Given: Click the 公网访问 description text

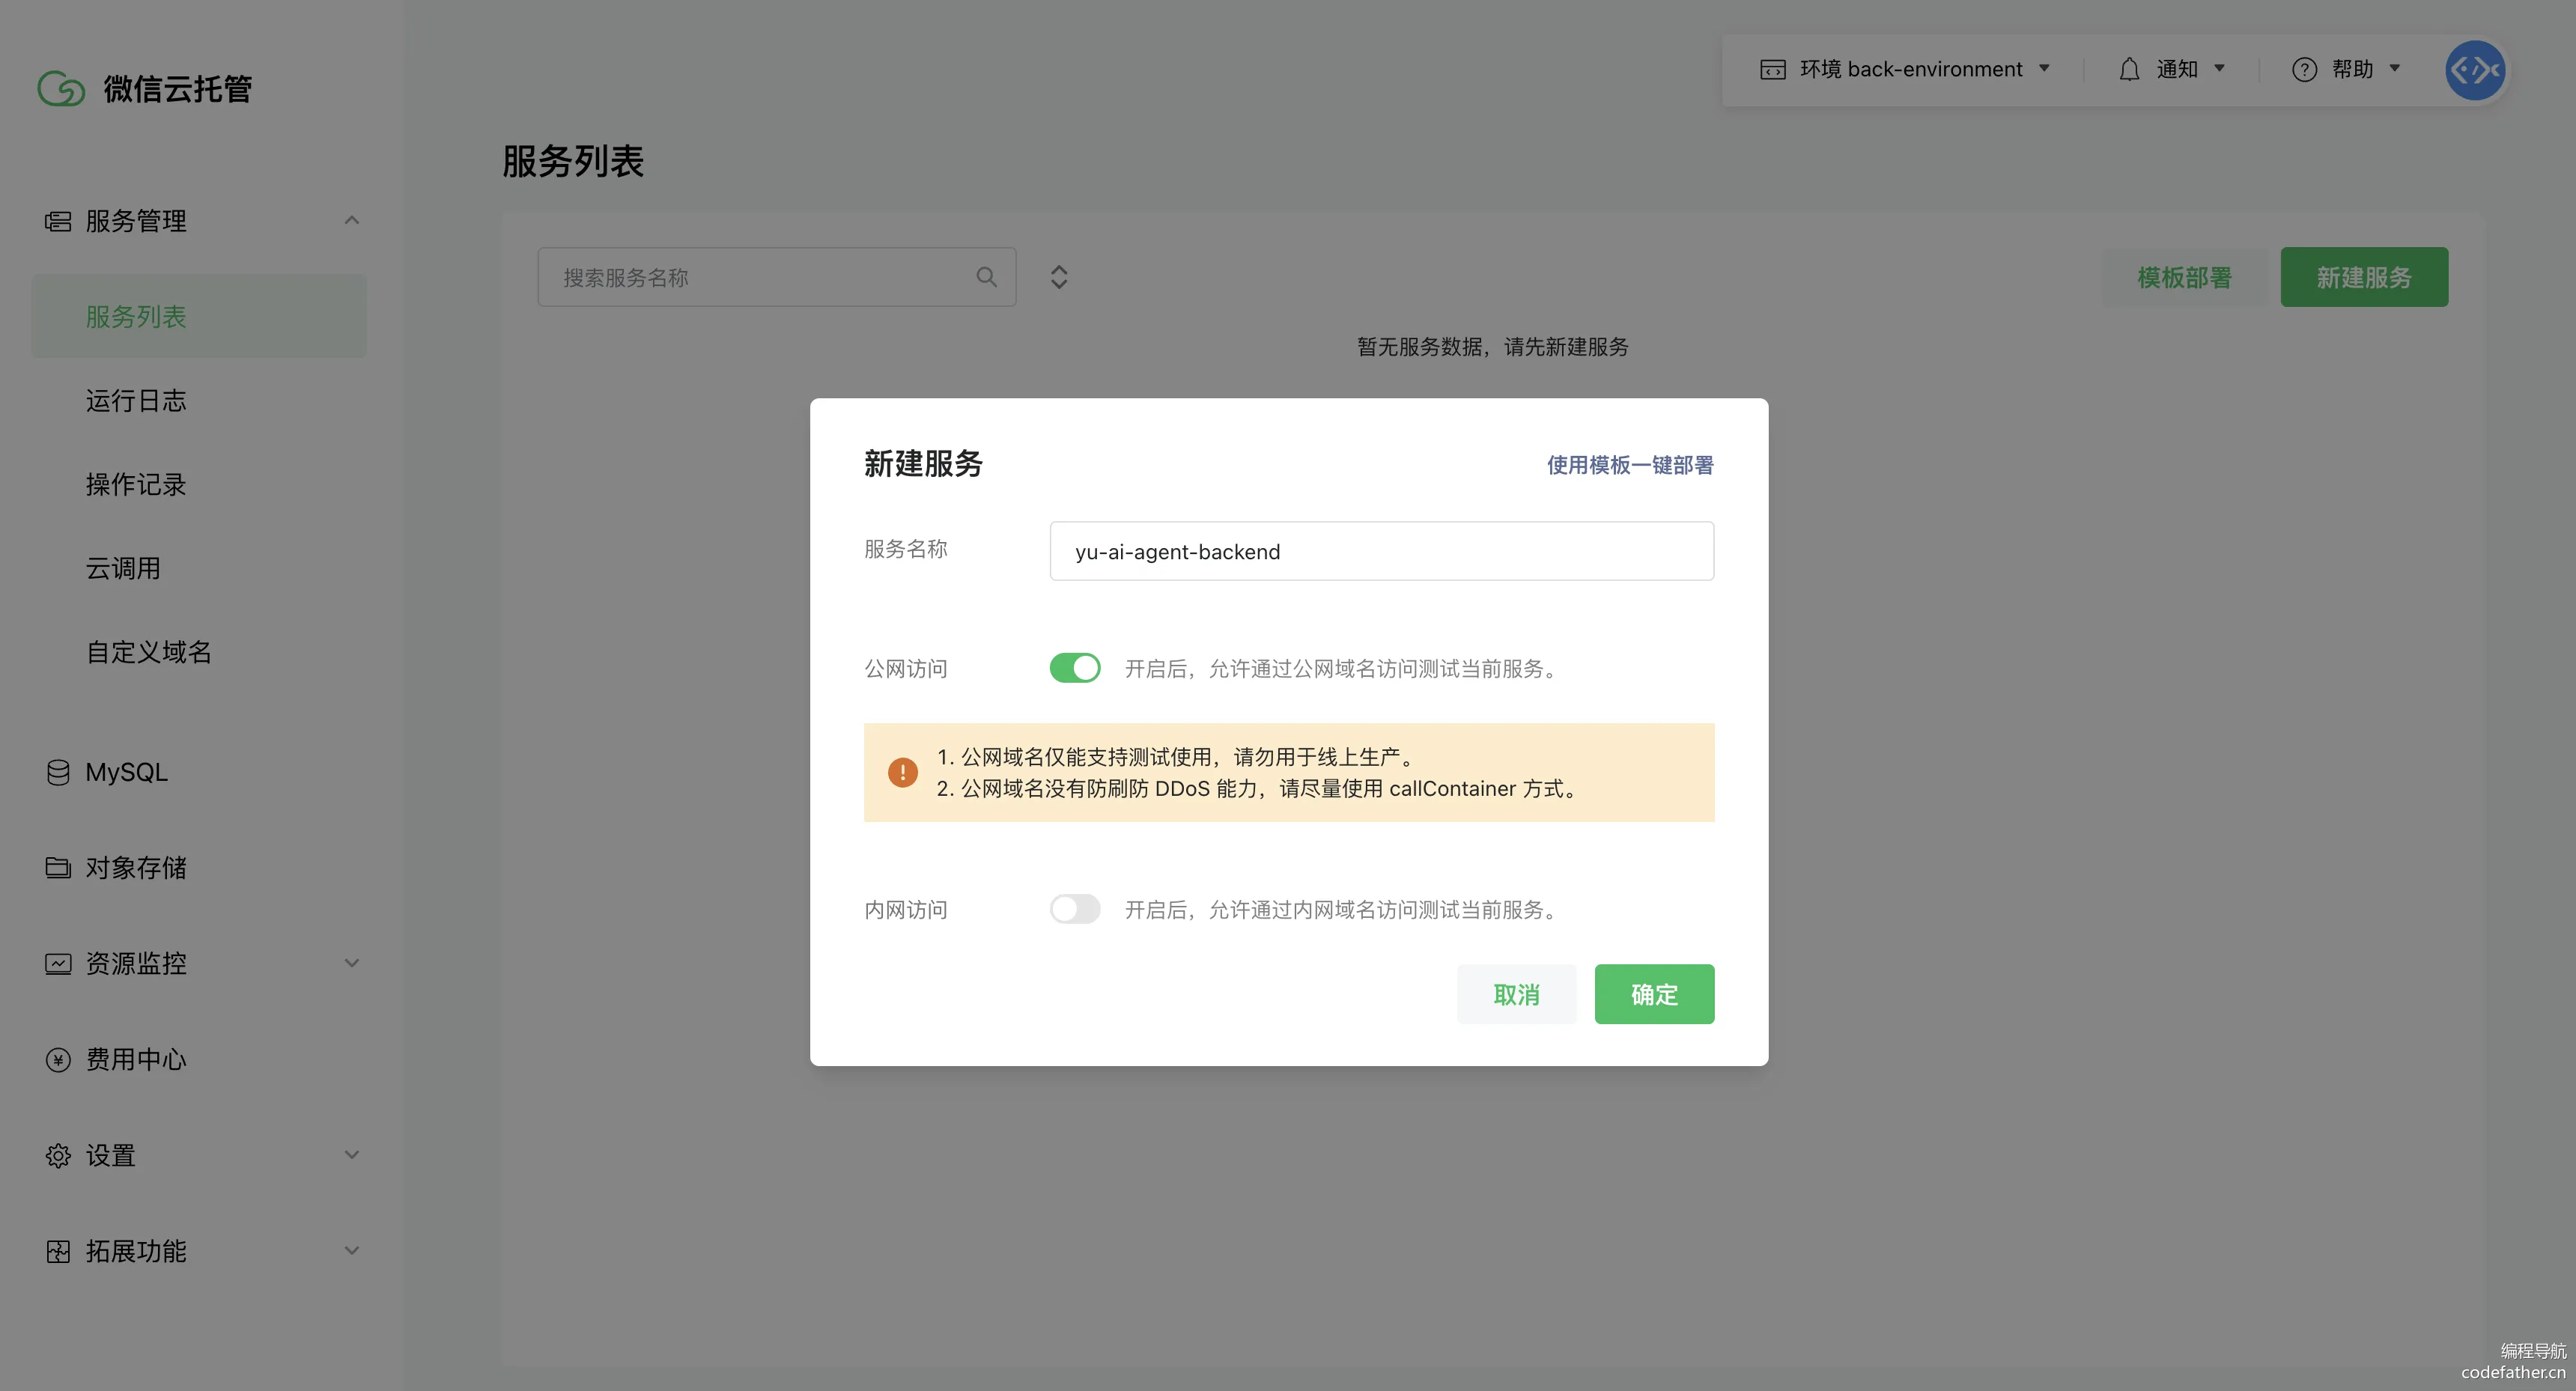Looking at the screenshot, I should pos(1343,668).
